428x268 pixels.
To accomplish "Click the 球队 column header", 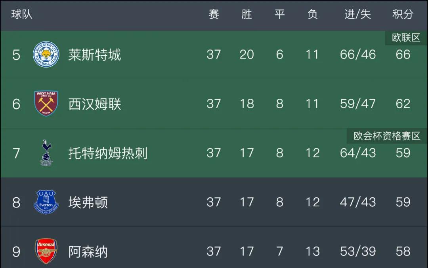I will pos(21,14).
